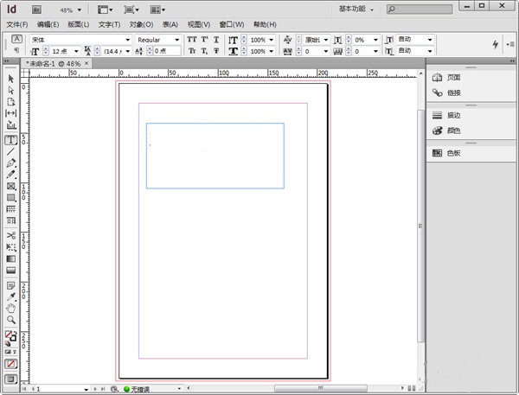Open the 文字(T) menu
The height and width of the screenshot is (395, 519).
click(x=109, y=24)
